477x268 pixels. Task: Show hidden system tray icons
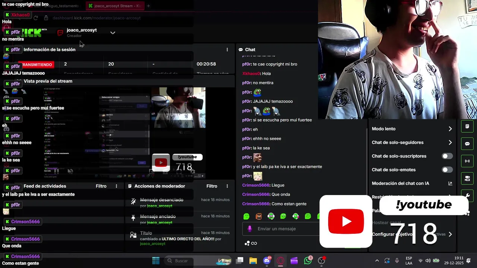coord(377,261)
